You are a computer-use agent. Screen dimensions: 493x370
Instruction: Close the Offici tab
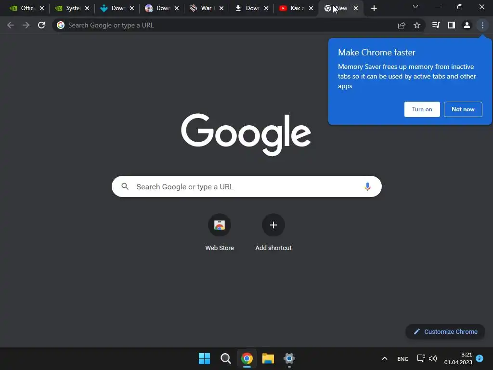coord(42,8)
